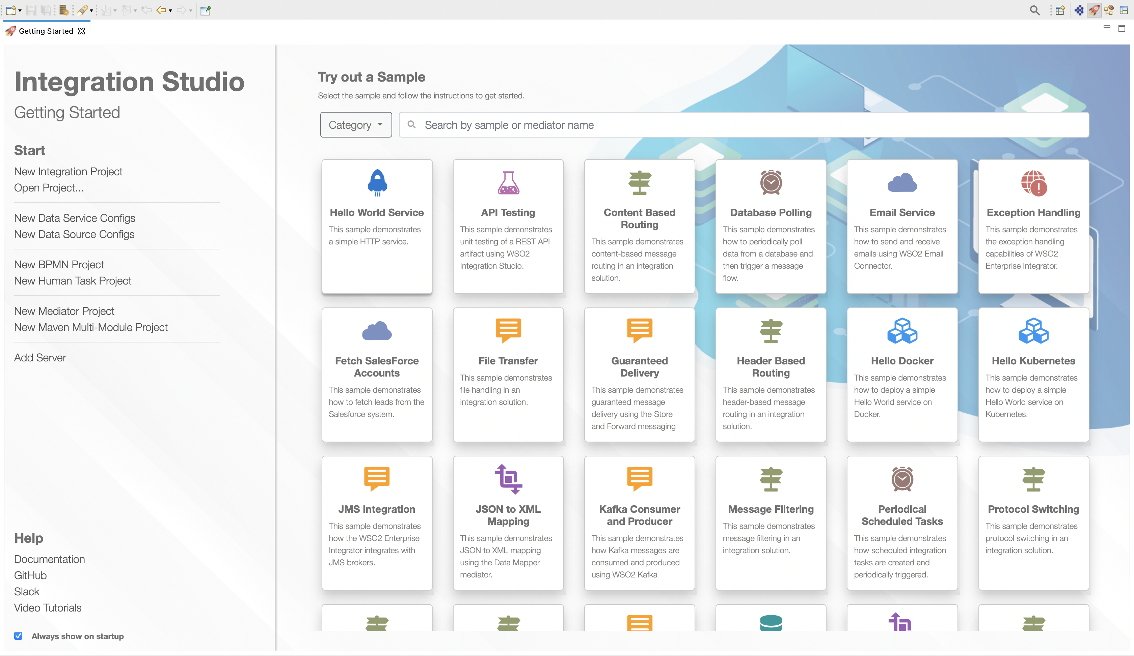Click the Hello Docker cubes icon
The image size is (1134, 656).
point(902,331)
